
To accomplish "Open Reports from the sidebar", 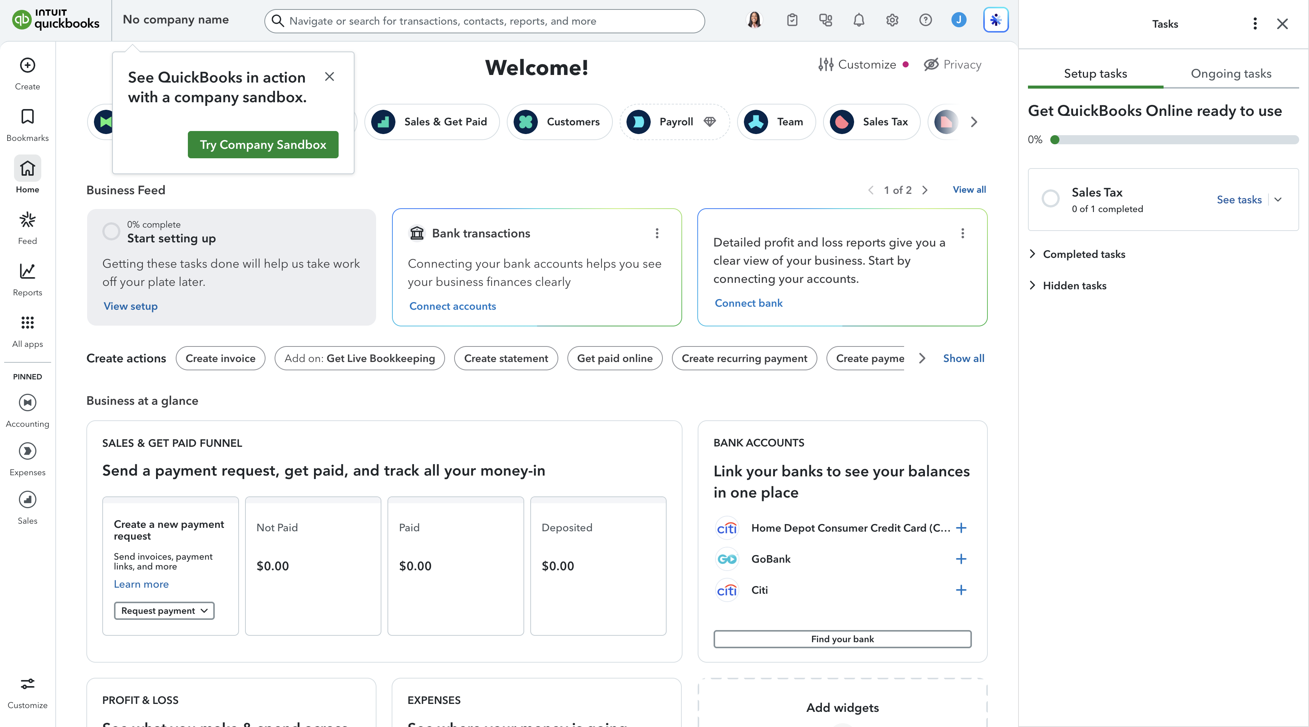I will (x=27, y=271).
